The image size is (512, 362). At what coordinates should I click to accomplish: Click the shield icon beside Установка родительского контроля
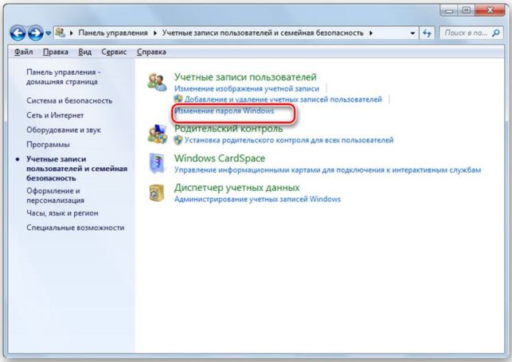tap(178, 140)
